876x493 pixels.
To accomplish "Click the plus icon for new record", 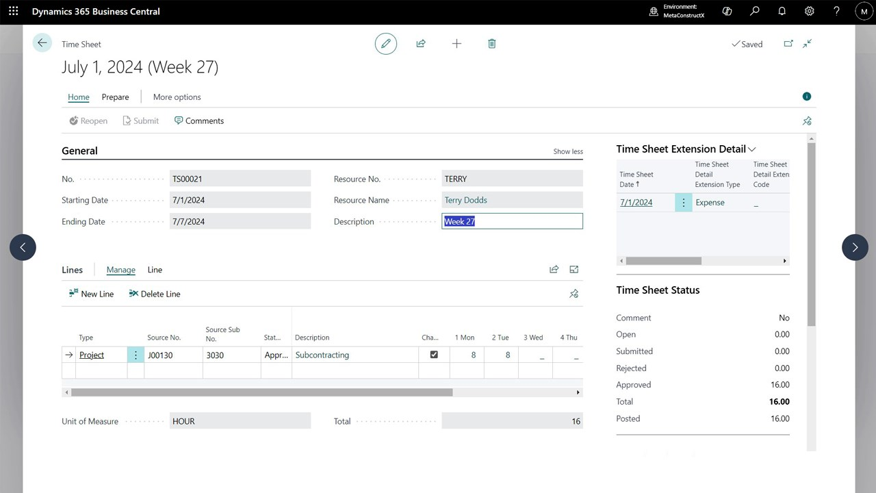I will [456, 44].
